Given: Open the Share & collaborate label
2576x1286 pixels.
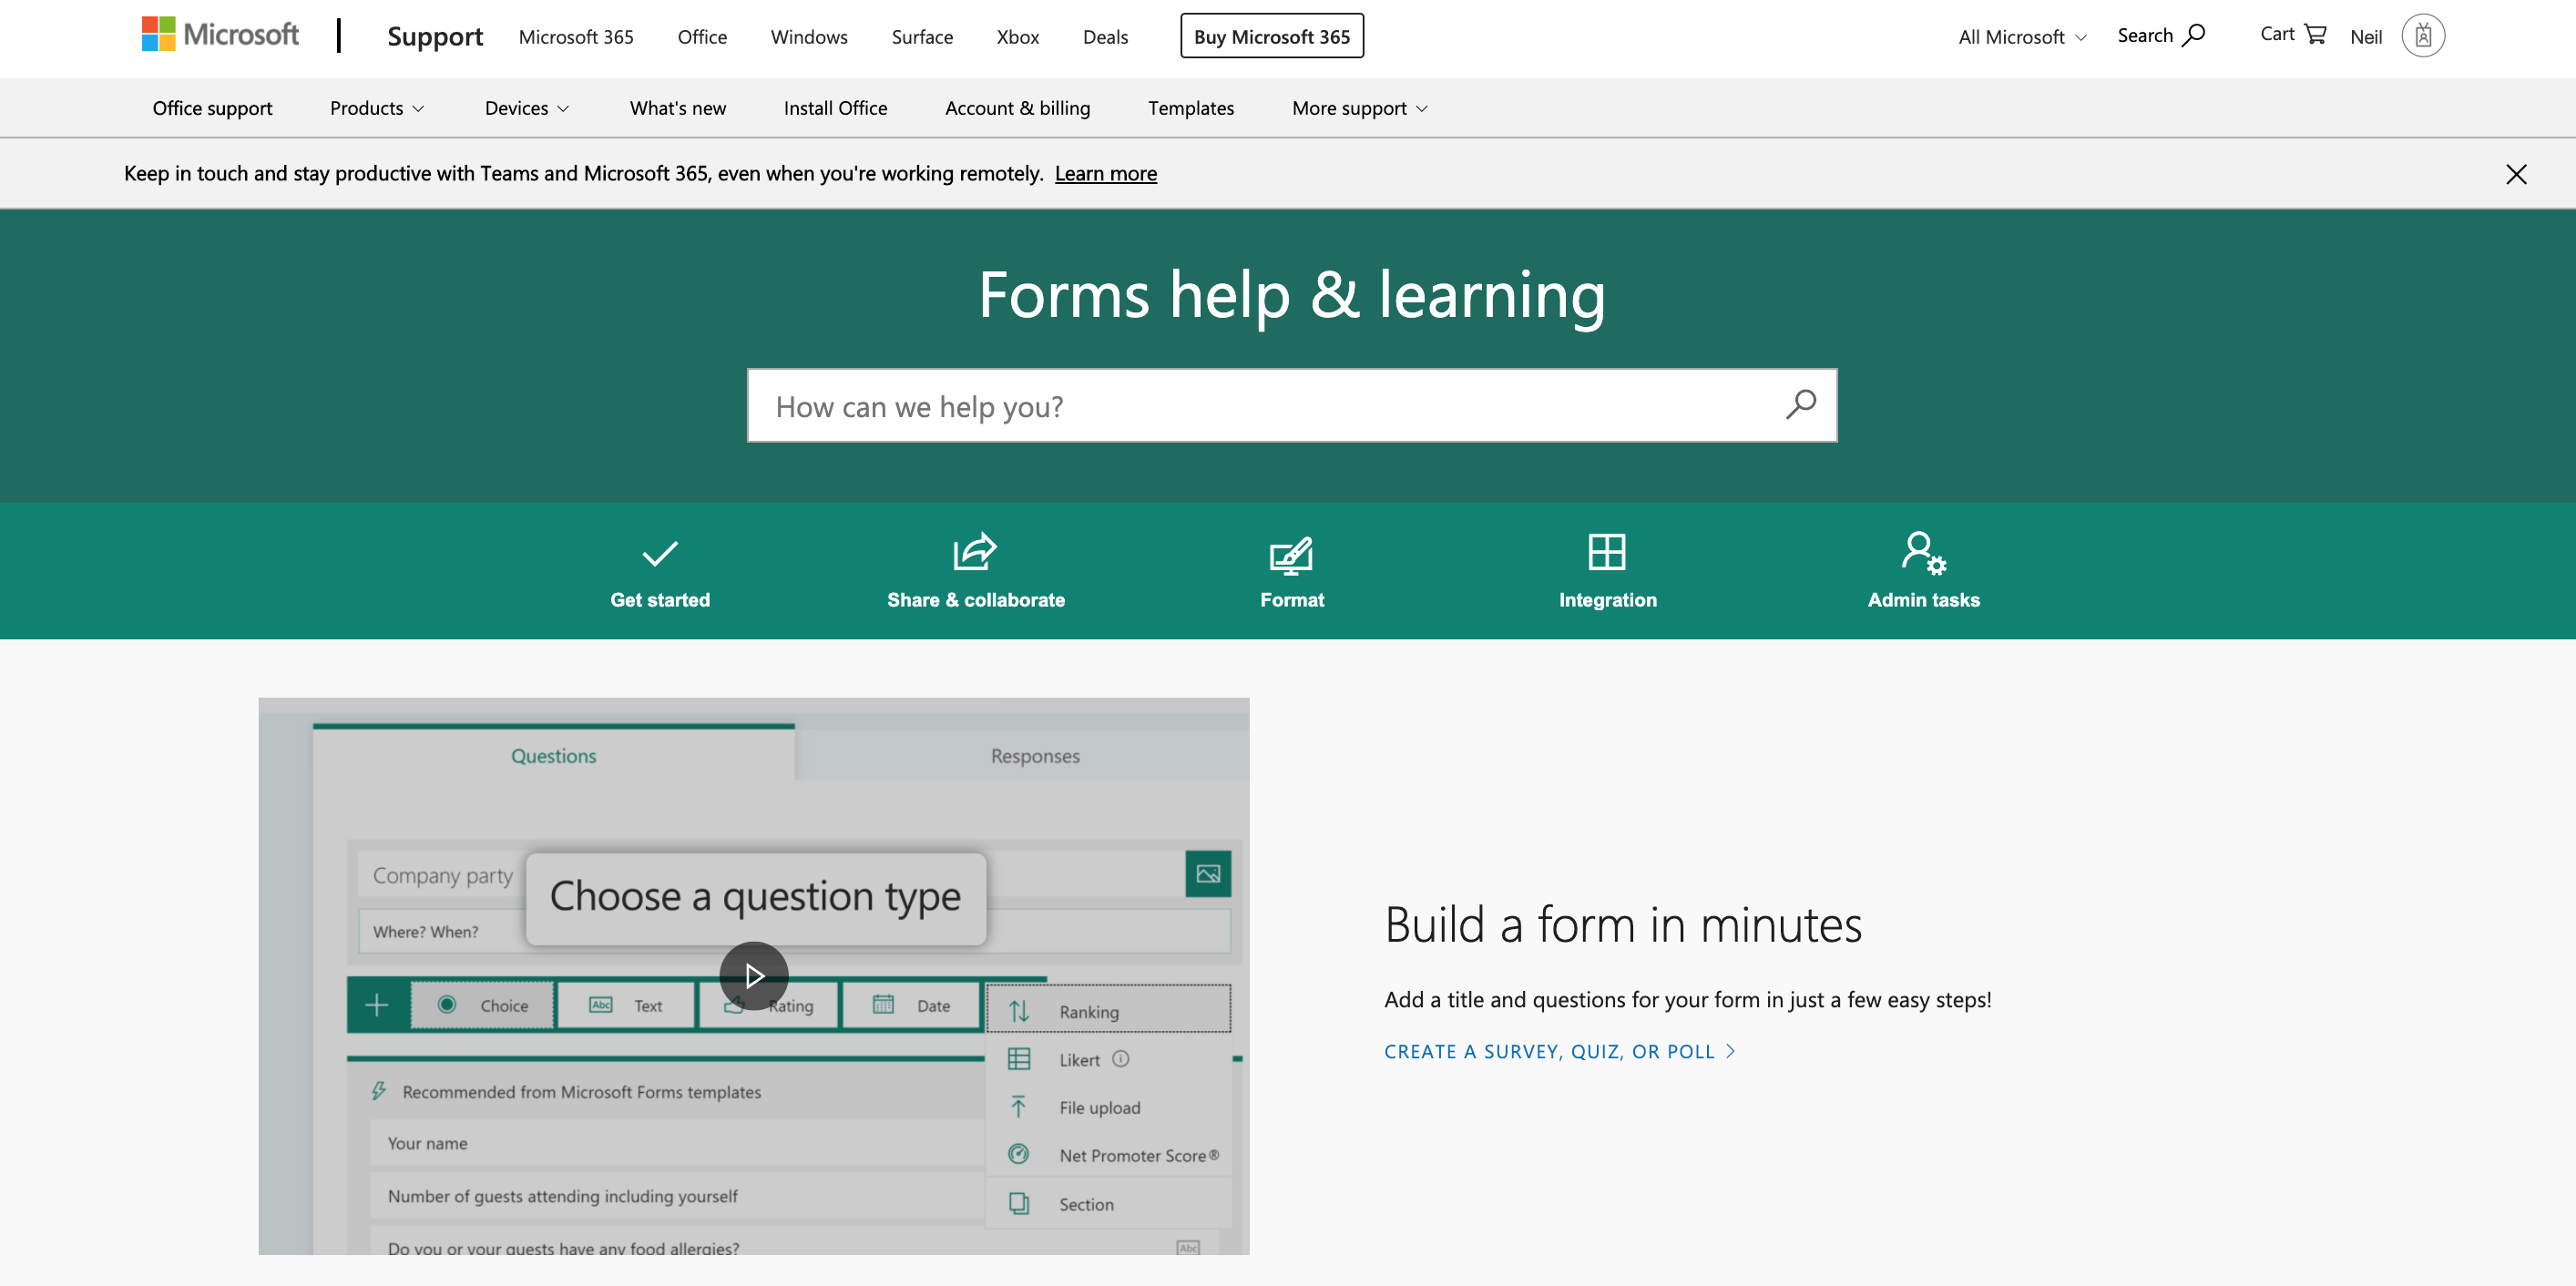Looking at the screenshot, I should [976, 600].
